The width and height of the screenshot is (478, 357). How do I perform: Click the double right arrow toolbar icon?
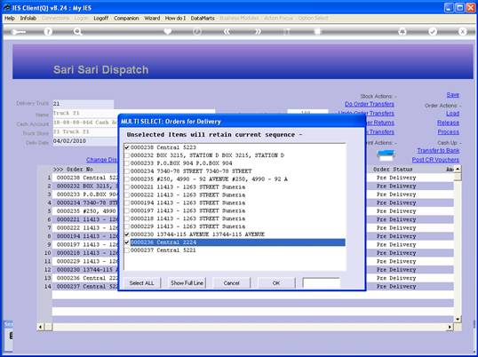click(x=258, y=31)
